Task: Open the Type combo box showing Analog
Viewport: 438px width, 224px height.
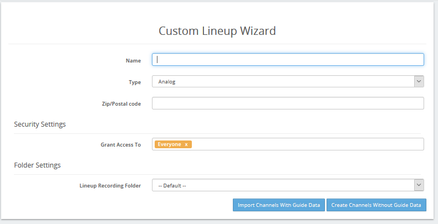Action: tap(288, 81)
